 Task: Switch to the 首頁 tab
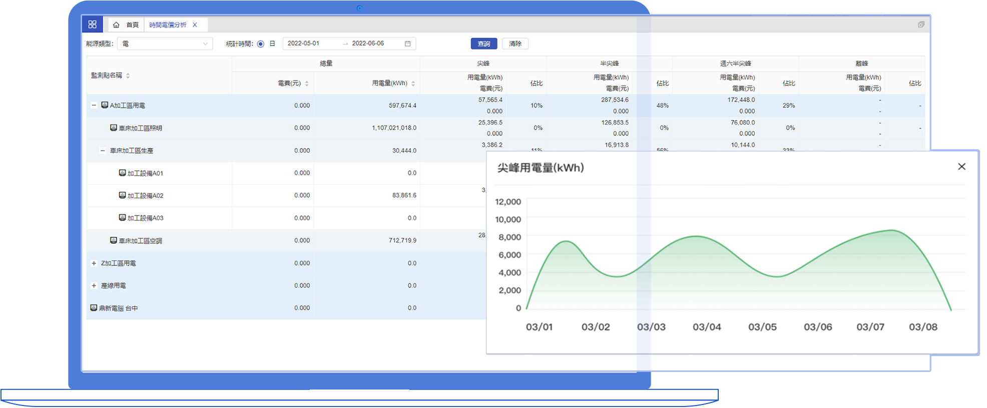(132, 25)
